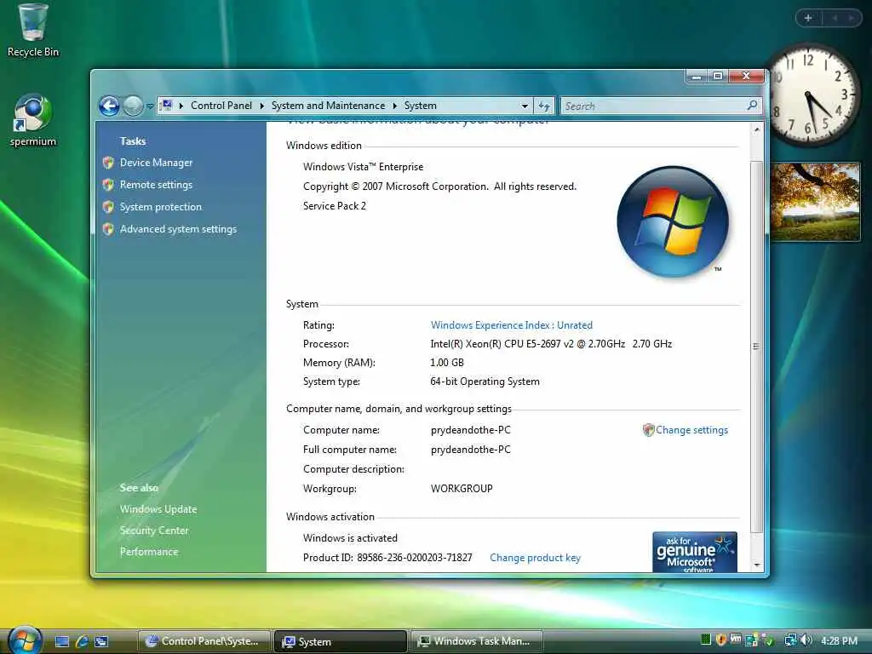
Task: Click the magnifier icon in Search box
Action: (x=752, y=105)
